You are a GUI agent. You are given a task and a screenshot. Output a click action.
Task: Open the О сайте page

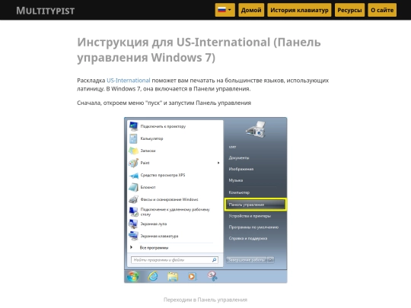point(382,10)
